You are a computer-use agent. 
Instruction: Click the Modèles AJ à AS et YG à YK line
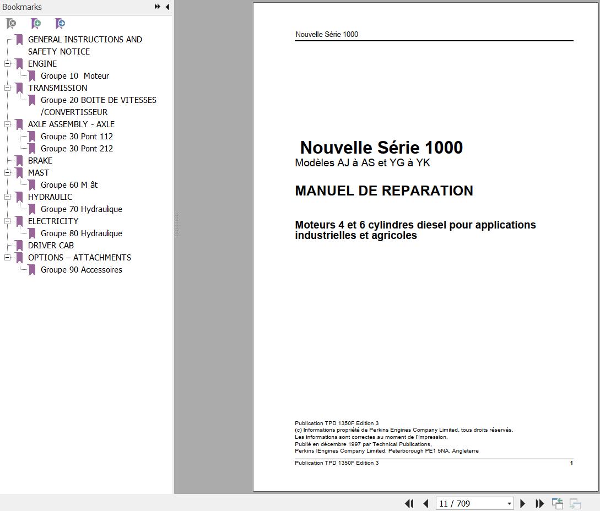pos(363,163)
